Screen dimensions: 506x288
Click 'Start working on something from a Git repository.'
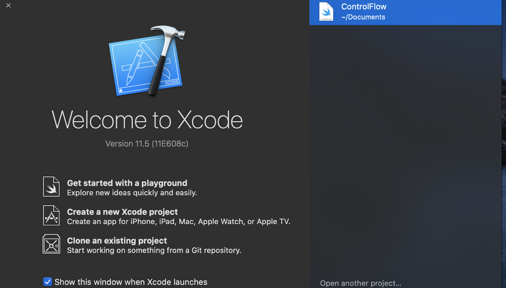154,250
